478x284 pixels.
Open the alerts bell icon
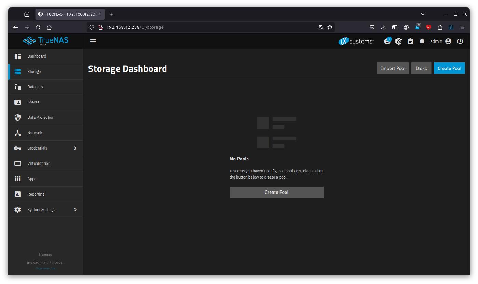[422, 41]
